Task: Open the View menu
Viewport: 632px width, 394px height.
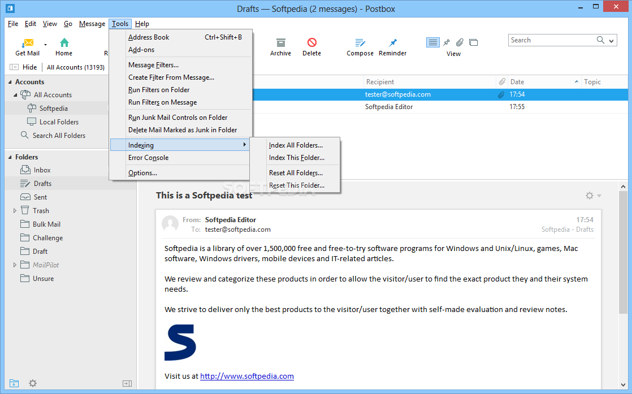Action: click(x=50, y=24)
